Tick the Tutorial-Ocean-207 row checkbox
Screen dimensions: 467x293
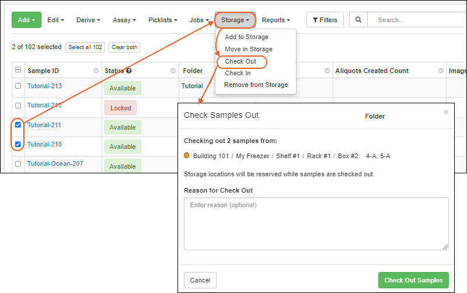click(x=18, y=164)
